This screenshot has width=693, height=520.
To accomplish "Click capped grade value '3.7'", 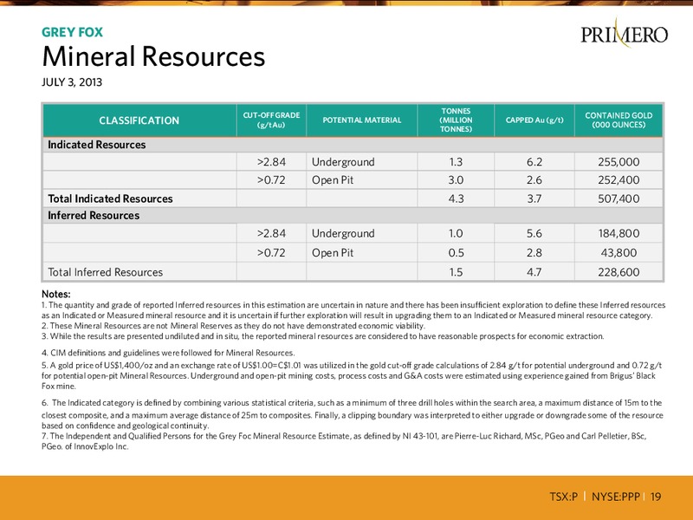I will coord(534,198).
